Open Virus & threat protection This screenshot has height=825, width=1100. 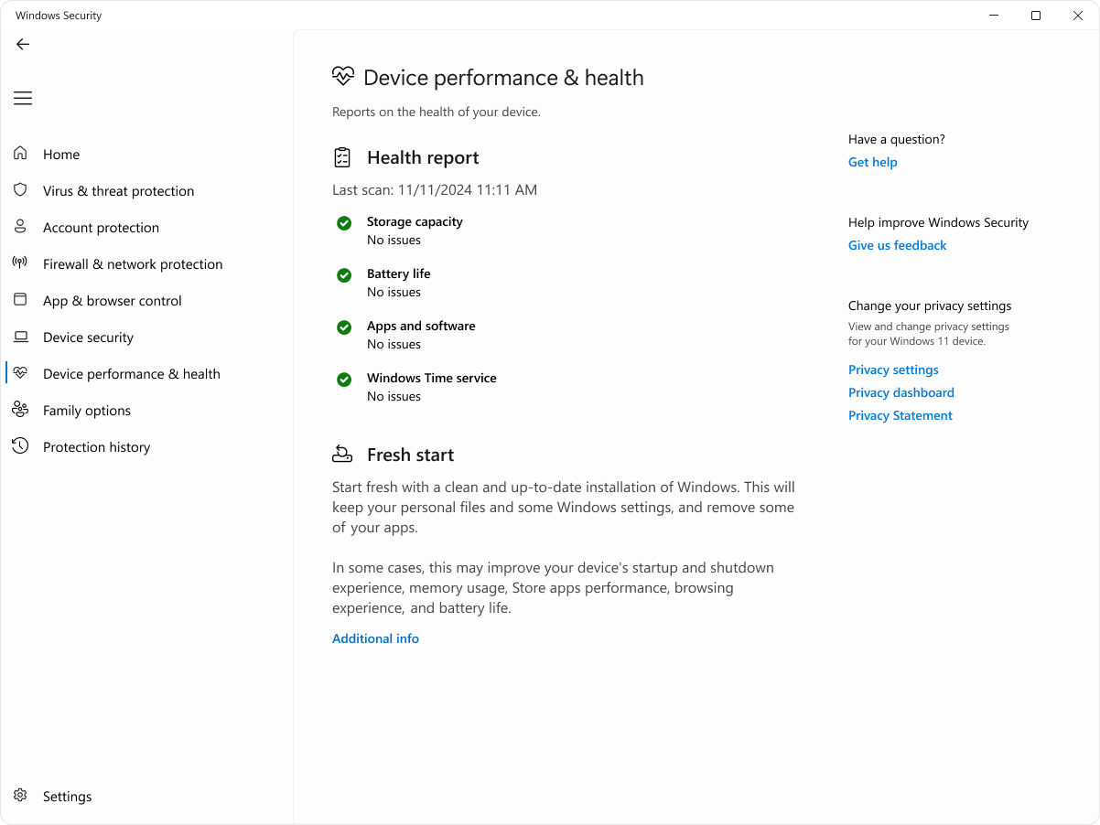coord(118,190)
